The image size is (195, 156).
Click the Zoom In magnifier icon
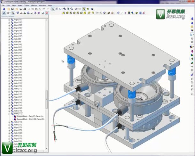tap(65, 9)
